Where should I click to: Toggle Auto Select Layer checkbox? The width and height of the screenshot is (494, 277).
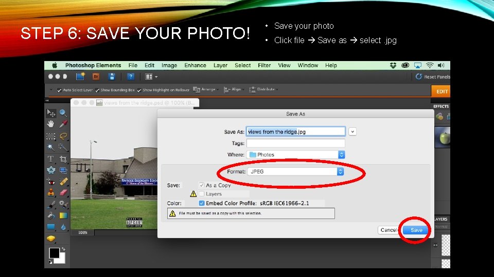[x=59, y=90]
